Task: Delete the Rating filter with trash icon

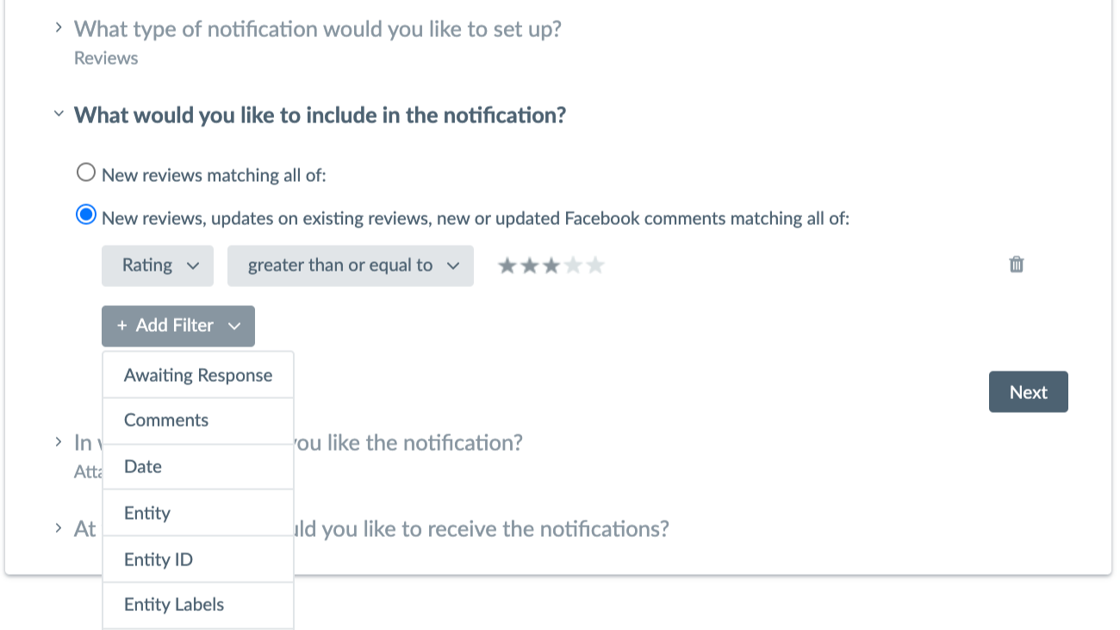Action: (1017, 265)
